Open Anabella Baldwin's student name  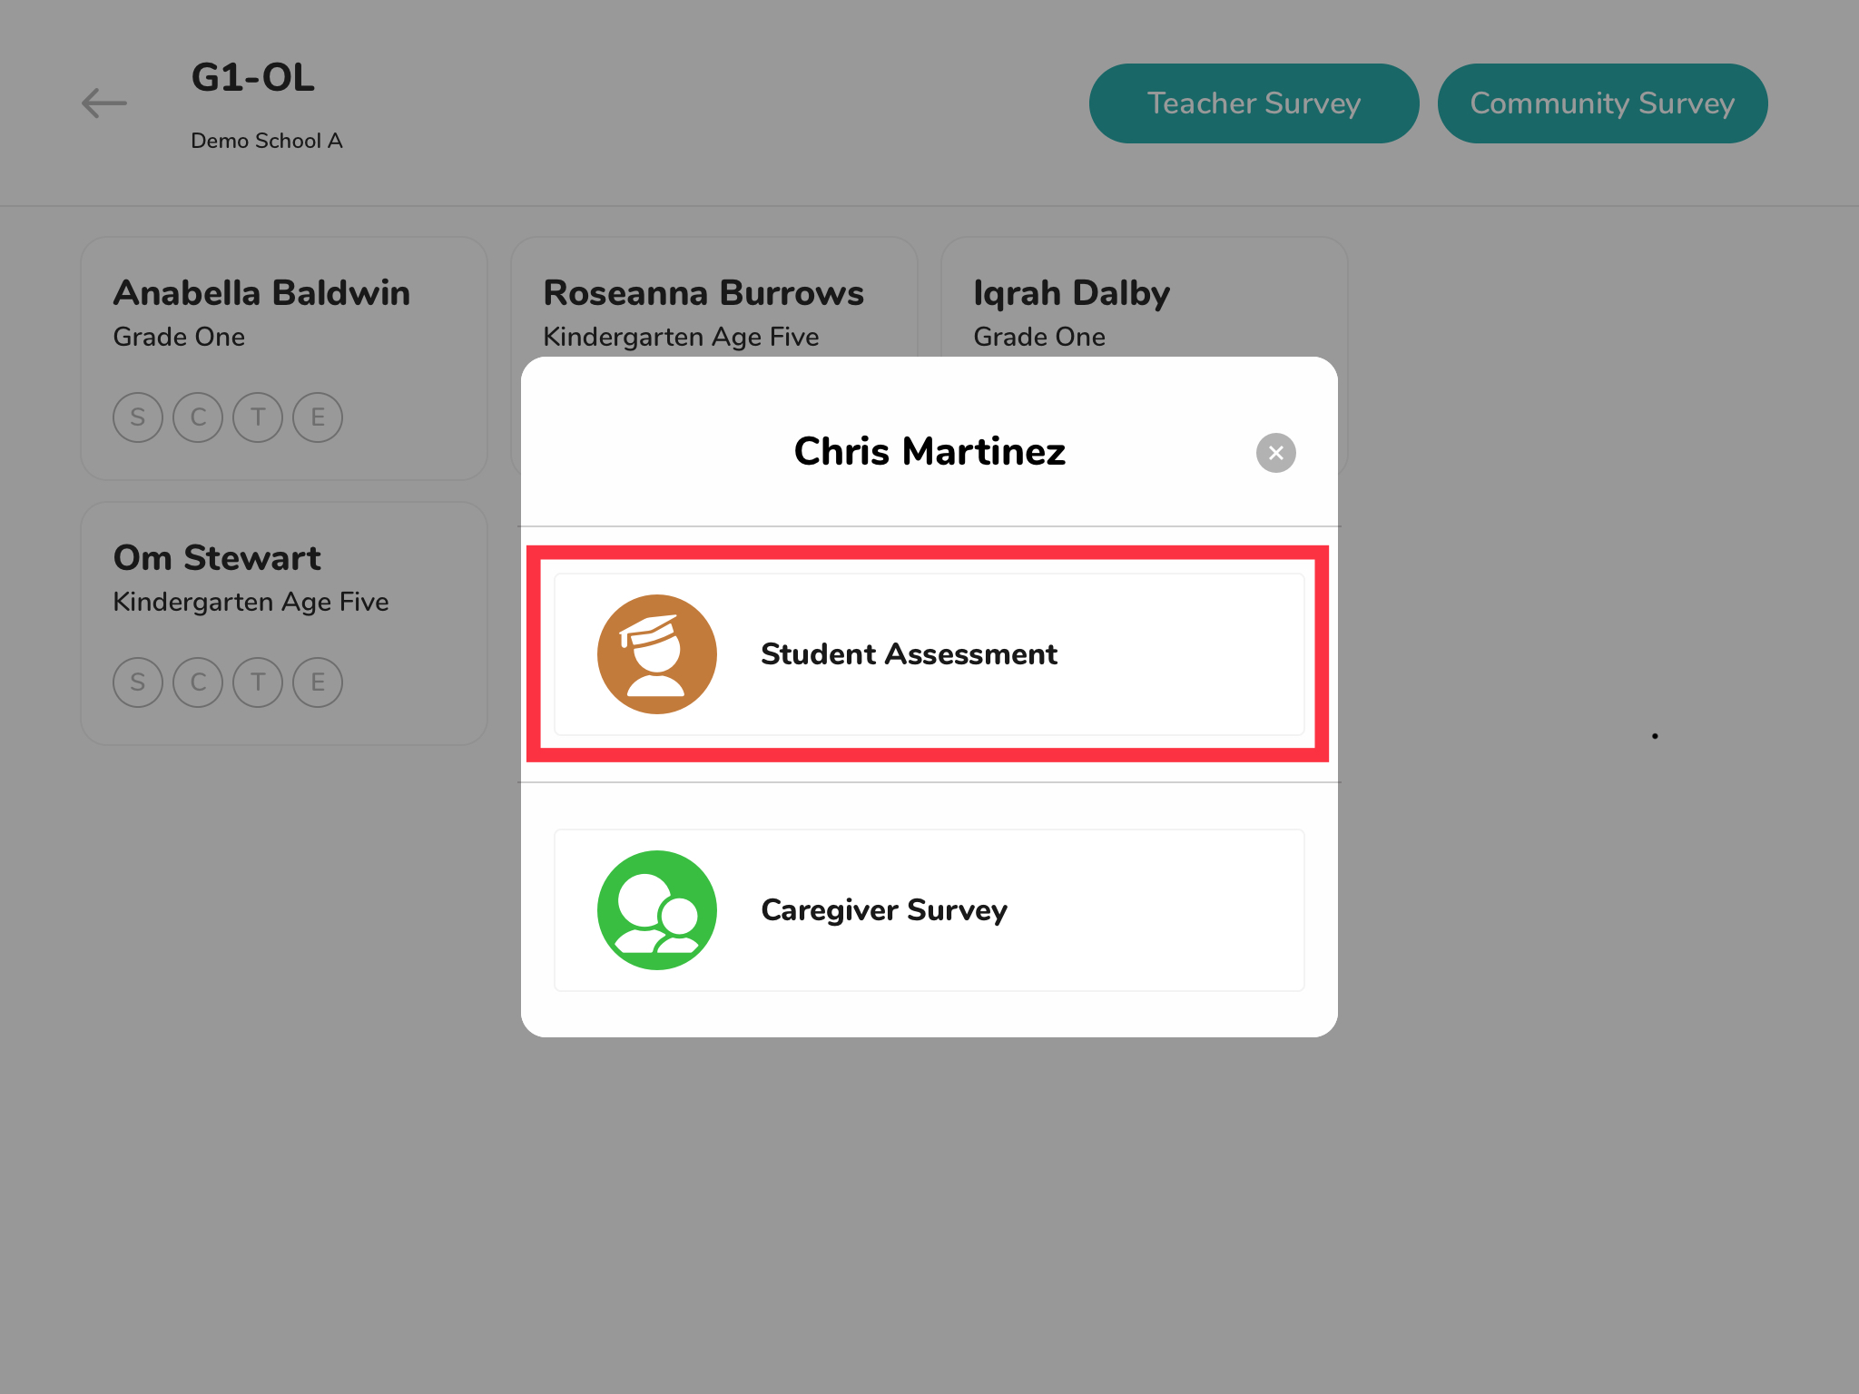pyautogui.click(x=261, y=293)
